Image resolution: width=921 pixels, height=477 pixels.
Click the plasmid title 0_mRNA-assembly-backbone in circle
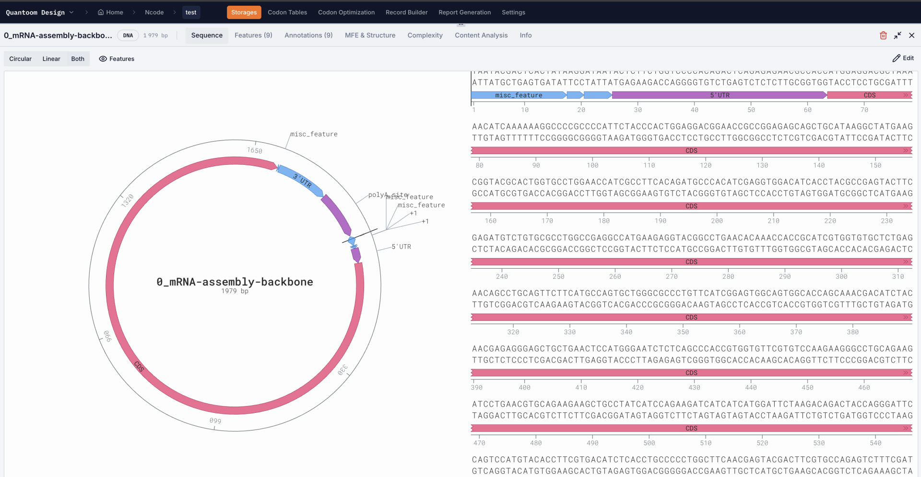[x=235, y=282]
